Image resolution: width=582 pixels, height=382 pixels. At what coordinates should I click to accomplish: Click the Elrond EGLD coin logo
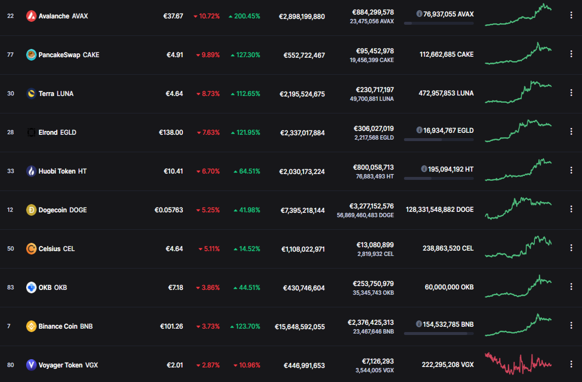click(31, 132)
